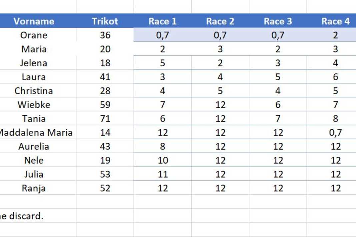Click the discard note text cell

tap(22, 216)
